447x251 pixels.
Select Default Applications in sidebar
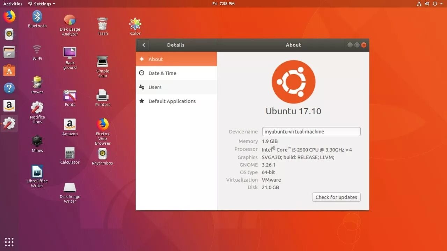176,101
